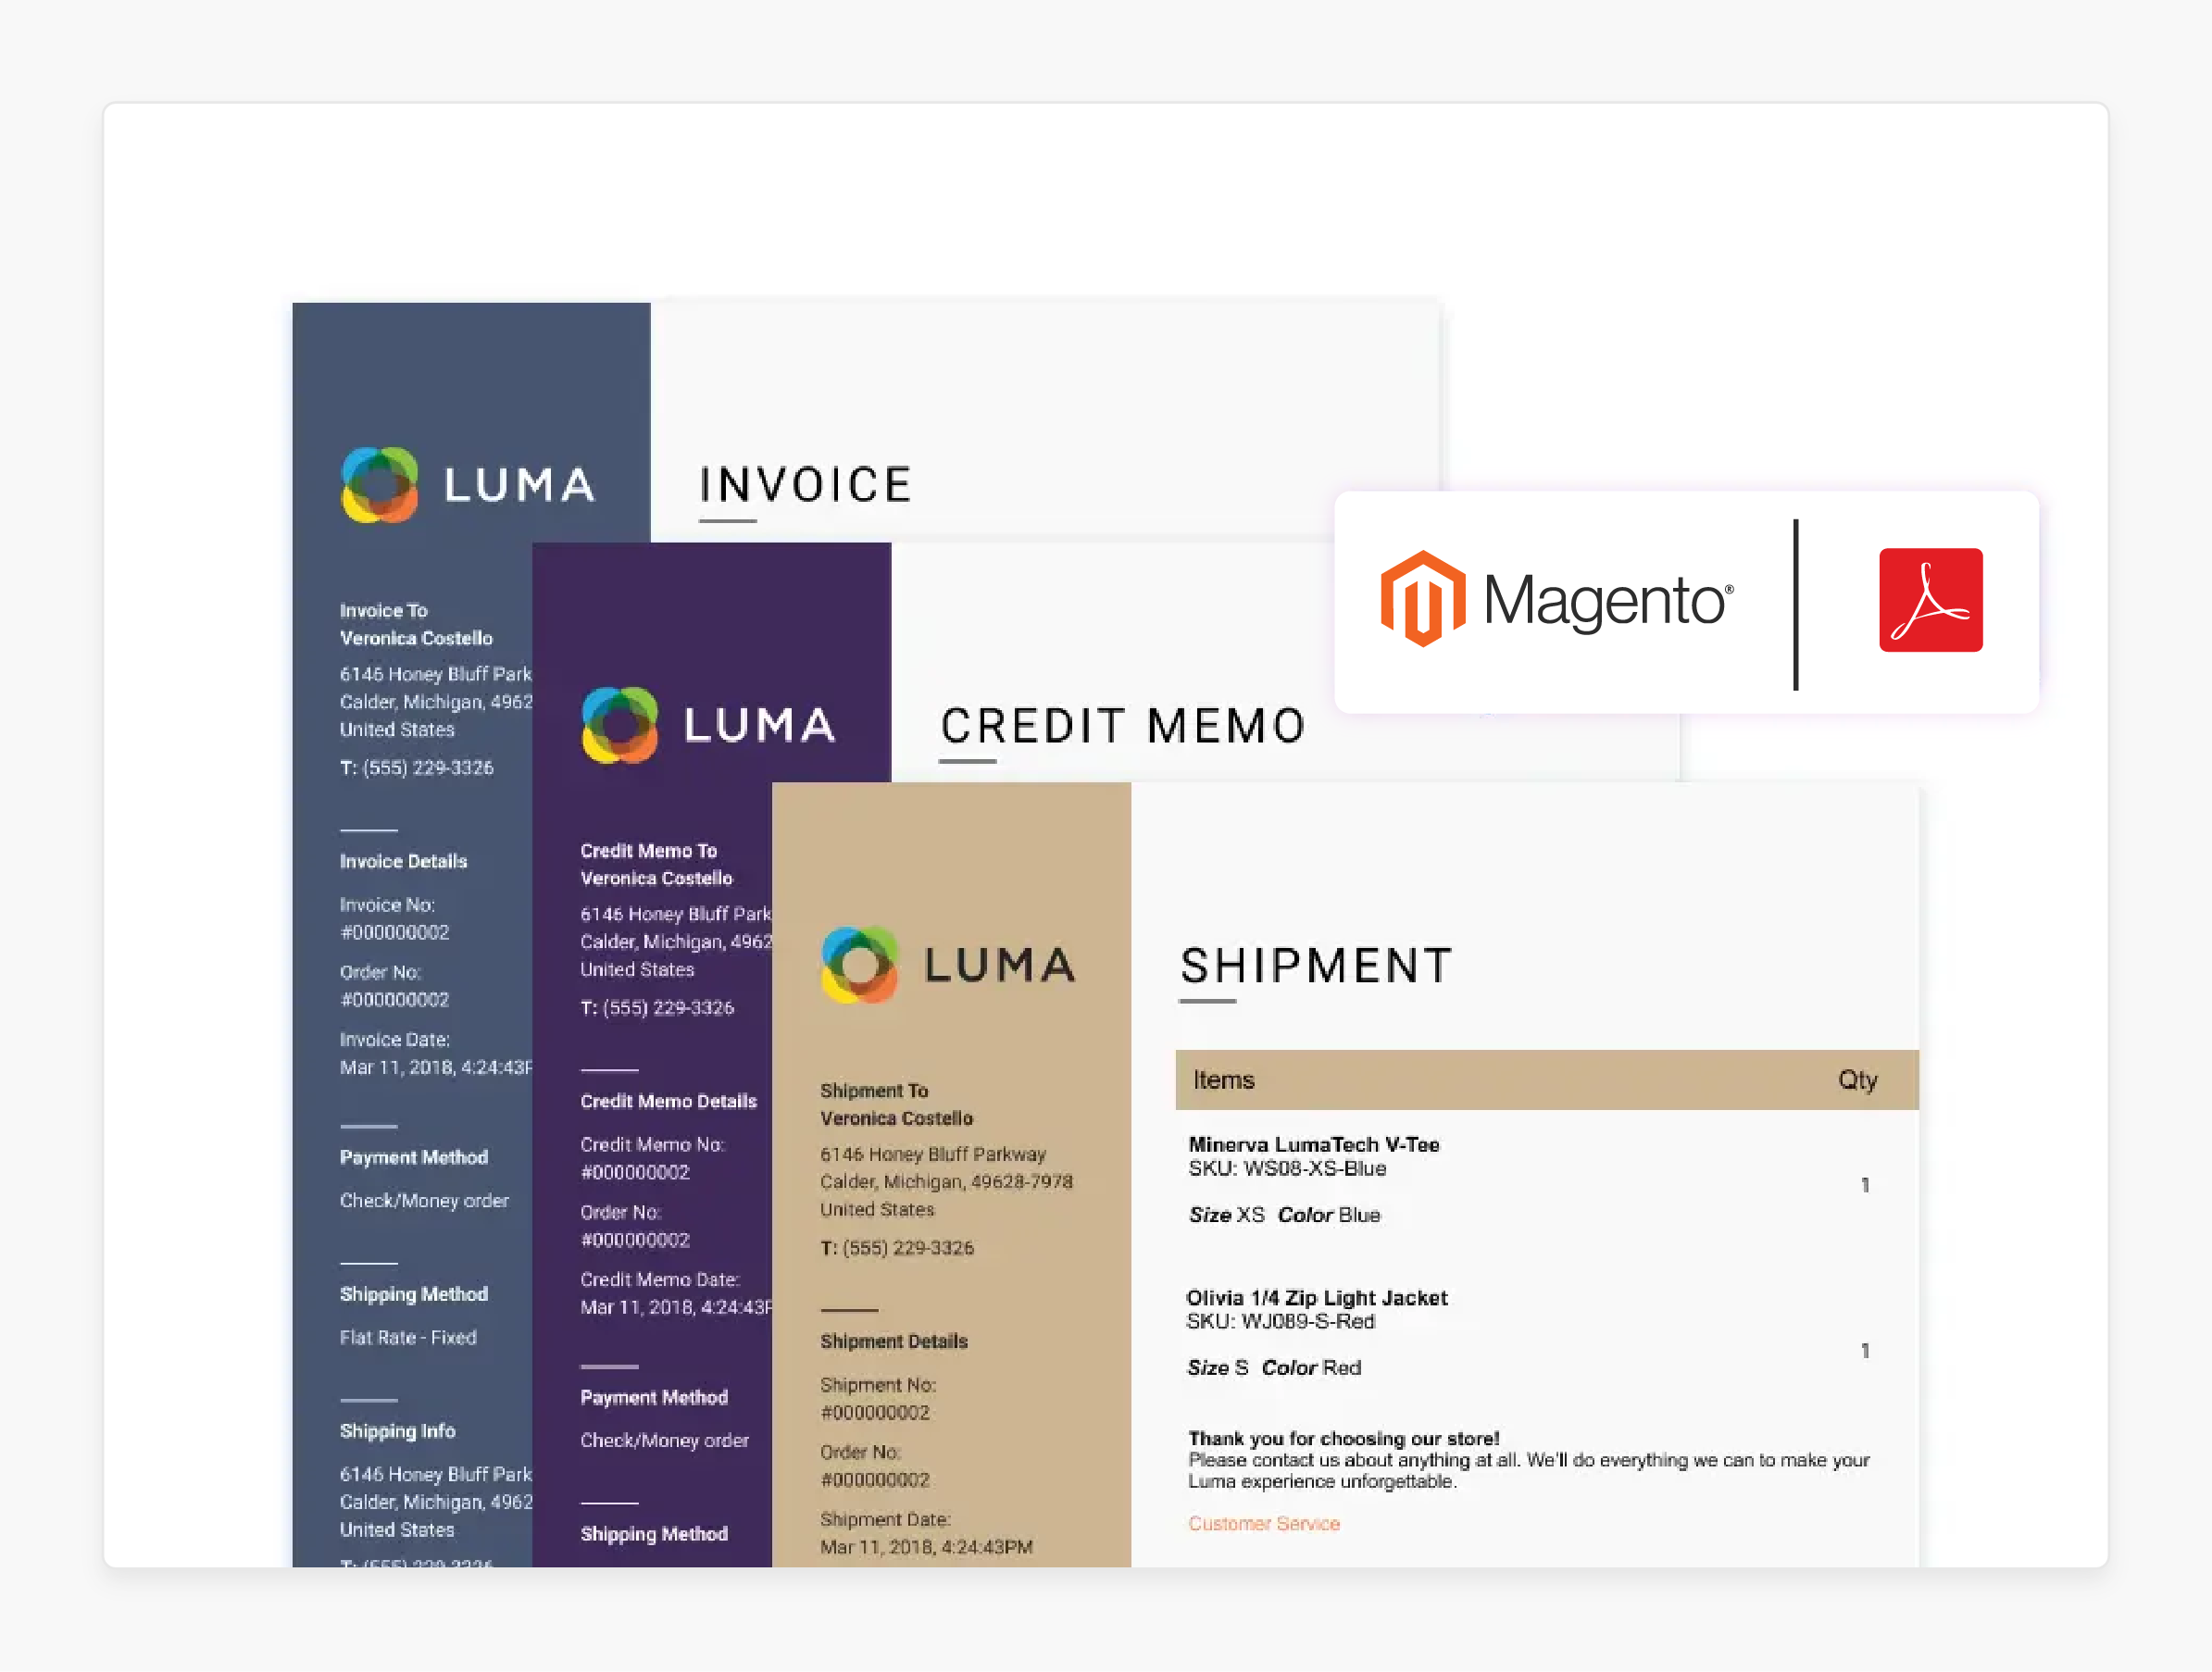Click the quantity 1 for Minerva V-Tee
2212x1672 pixels.
[x=1865, y=1185]
